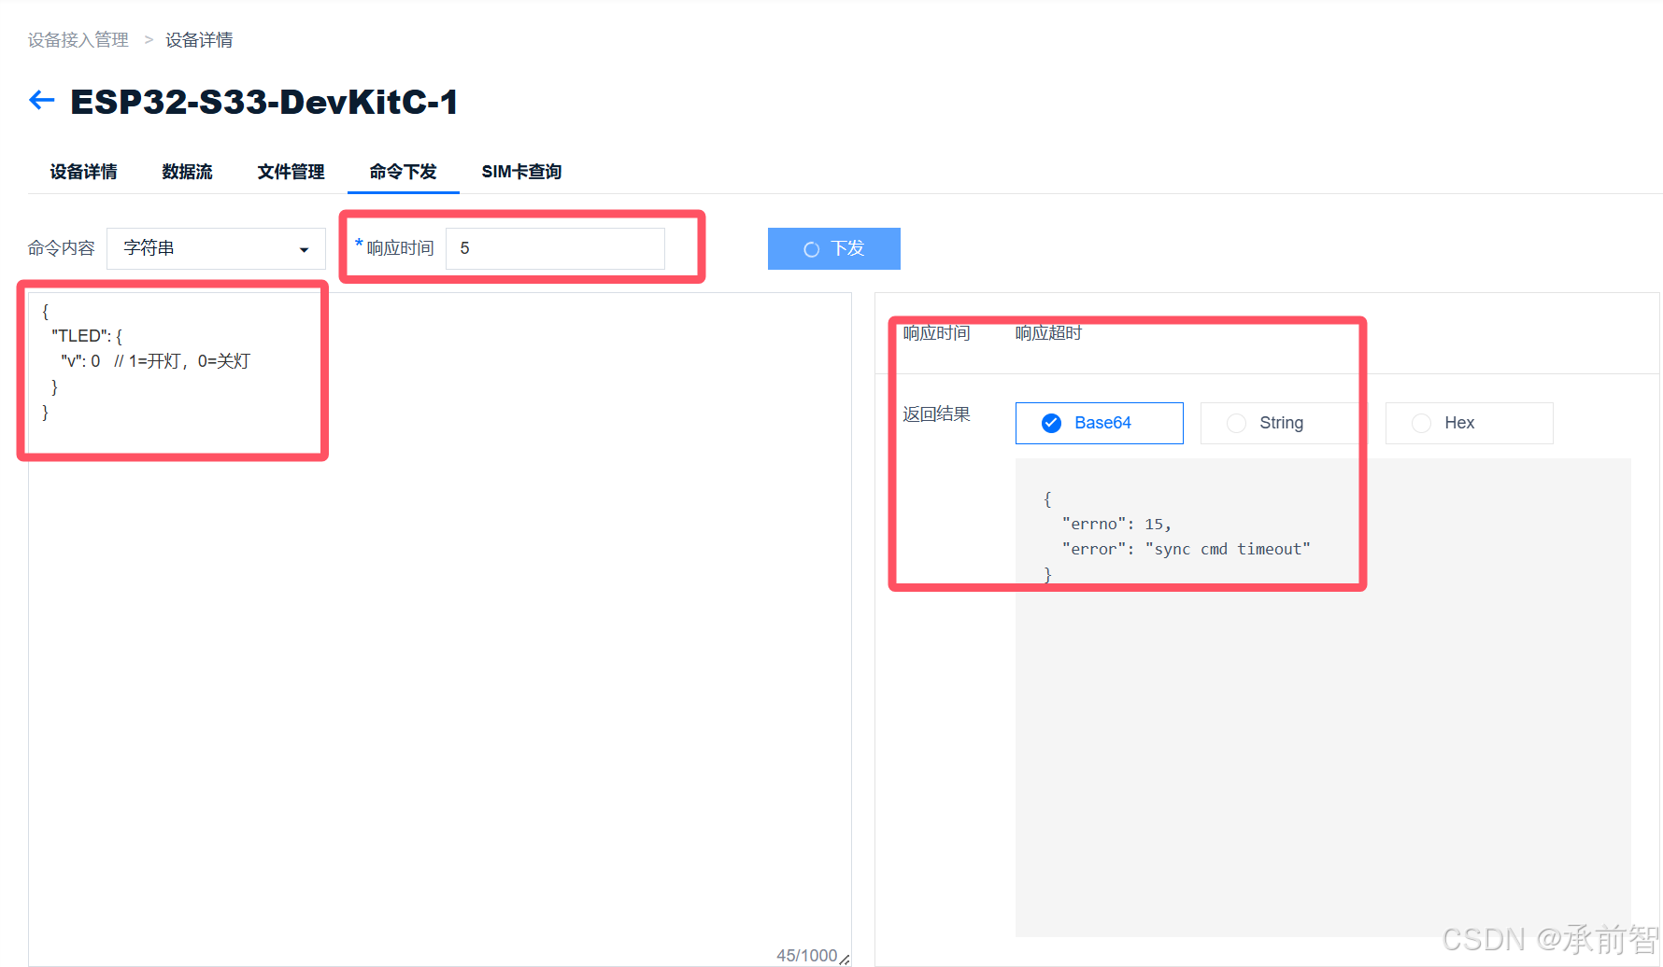Viewport: 1663px width, 967px height.
Task: Click inside the command text area
Action: (440, 630)
